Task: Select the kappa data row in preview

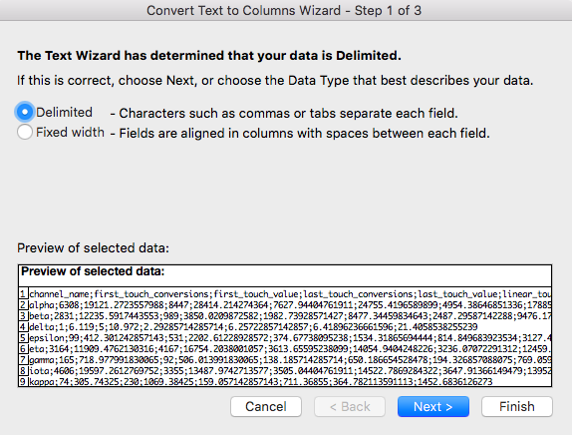Action: click(285, 381)
